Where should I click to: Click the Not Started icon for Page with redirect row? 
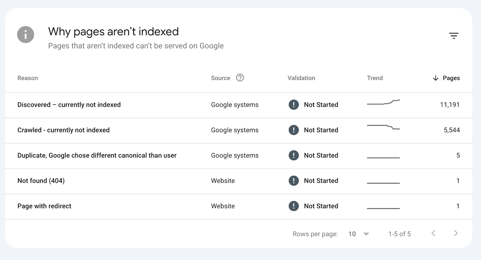[294, 206]
